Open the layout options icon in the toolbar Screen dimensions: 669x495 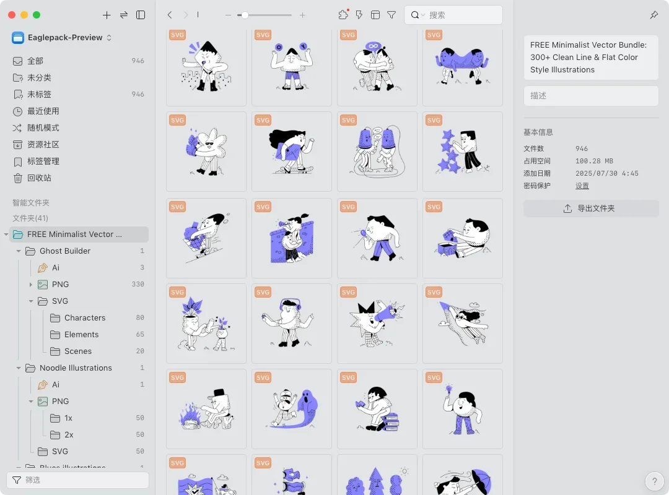375,15
